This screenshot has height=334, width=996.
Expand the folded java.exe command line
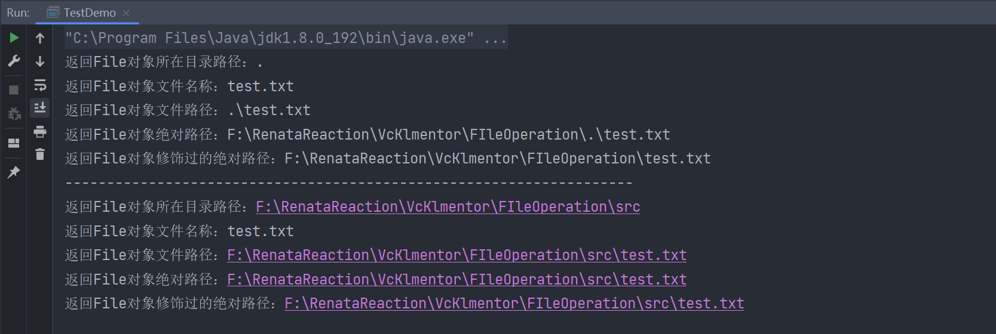tap(495, 38)
